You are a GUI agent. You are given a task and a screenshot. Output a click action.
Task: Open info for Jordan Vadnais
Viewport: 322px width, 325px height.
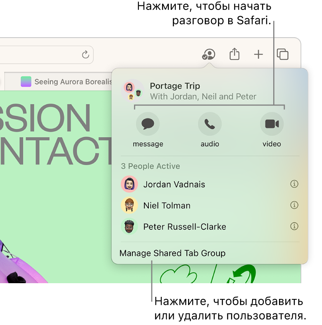coord(294,184)
